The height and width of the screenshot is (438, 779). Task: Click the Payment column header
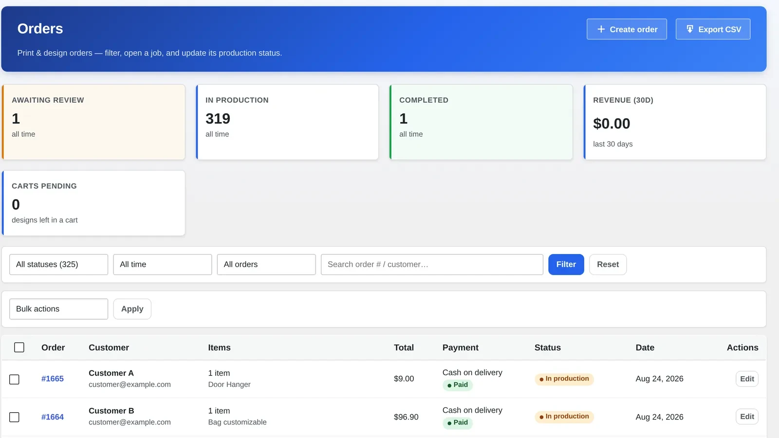click(x=460, y=347)
